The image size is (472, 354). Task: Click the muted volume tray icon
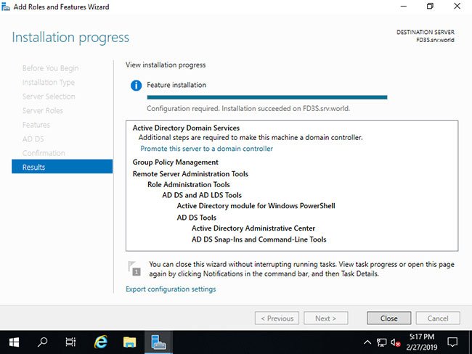(396, 342)
